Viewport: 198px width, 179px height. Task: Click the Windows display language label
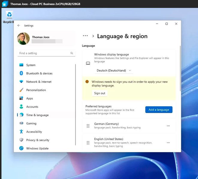pyautogui.click(x=111, y=55)
